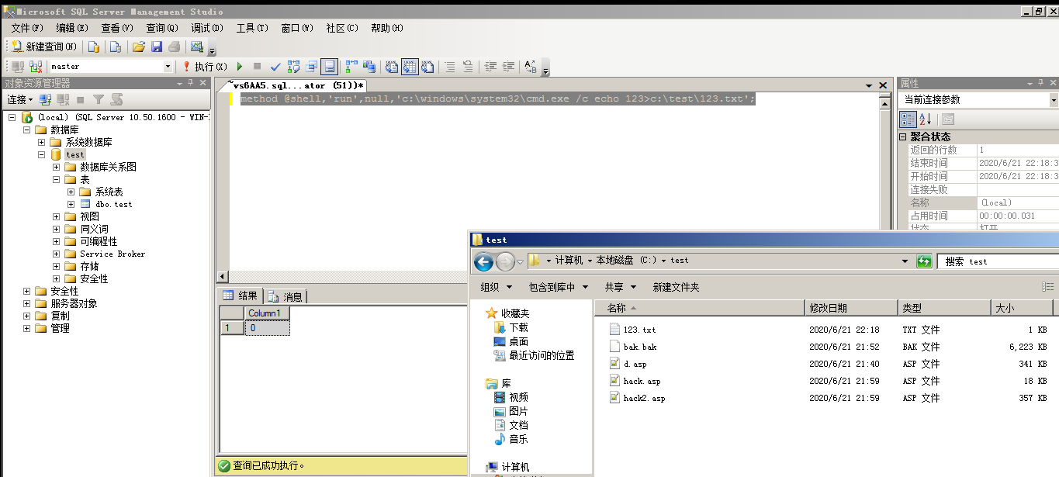Expand the dbo.test table node
The width and height of the screenshot is (1059, 477).
[x=71, y=204]
